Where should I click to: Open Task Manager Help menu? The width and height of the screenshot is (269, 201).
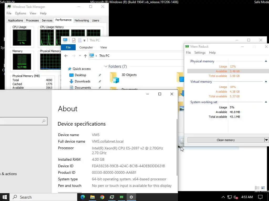point(43,13)
